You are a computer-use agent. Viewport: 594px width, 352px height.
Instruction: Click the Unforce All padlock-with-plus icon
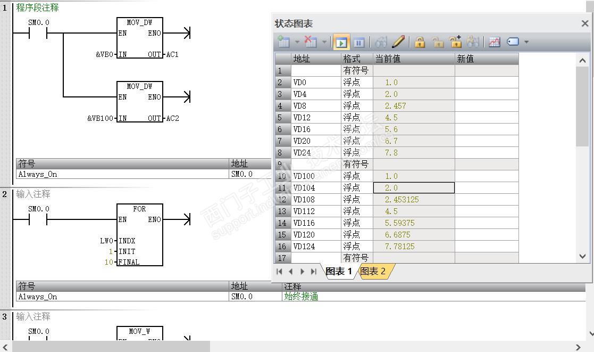pyautogui.click(x=455, y=42)
